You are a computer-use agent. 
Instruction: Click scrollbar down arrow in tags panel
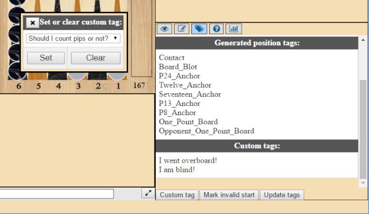[x=363, y=183]
